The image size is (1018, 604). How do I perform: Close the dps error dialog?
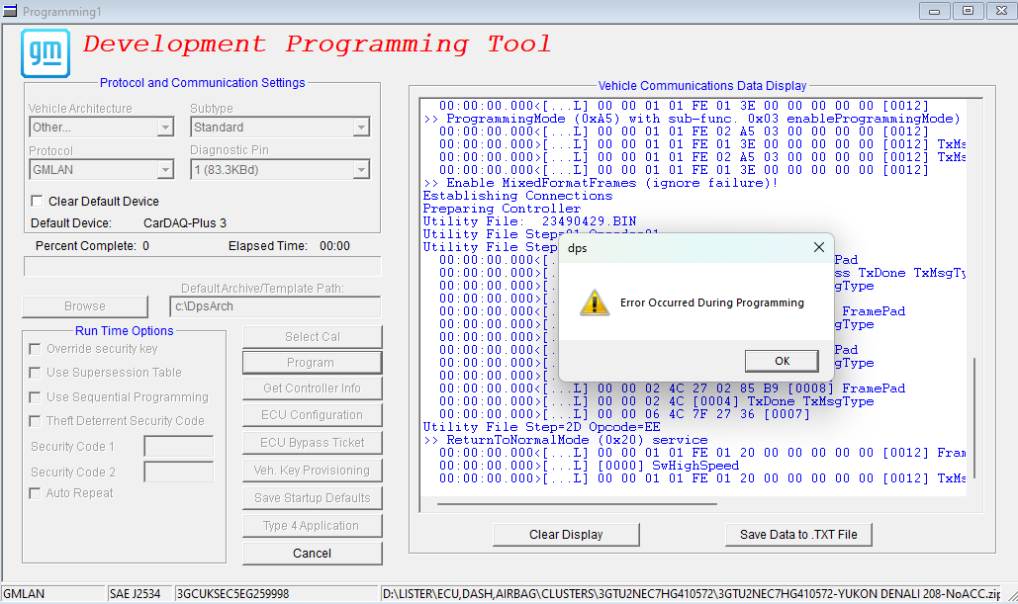pos(819,247)
